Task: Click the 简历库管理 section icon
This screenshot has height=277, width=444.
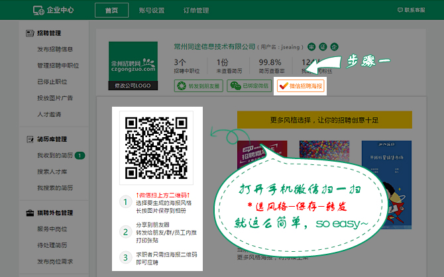Action: [30, 139]
